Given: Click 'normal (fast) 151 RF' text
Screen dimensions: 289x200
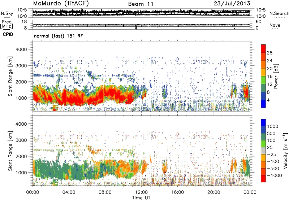Looking at the screenshot, I should [x=59, y=36].
